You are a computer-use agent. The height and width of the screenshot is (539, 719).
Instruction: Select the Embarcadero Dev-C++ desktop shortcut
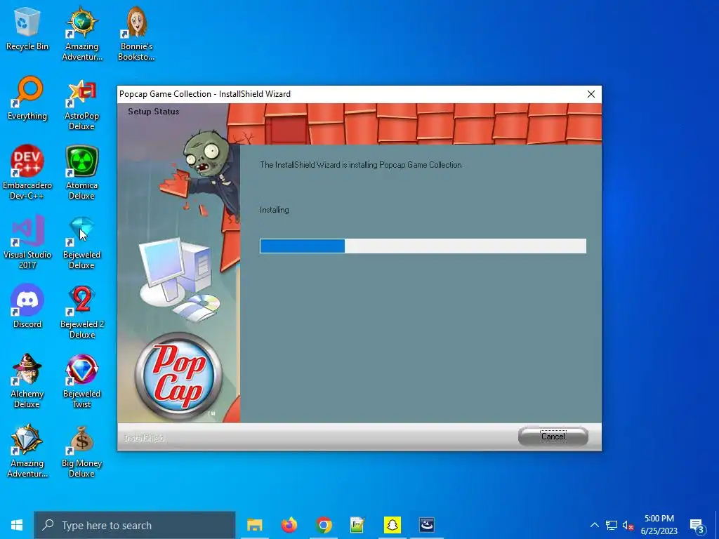point(27,173)
